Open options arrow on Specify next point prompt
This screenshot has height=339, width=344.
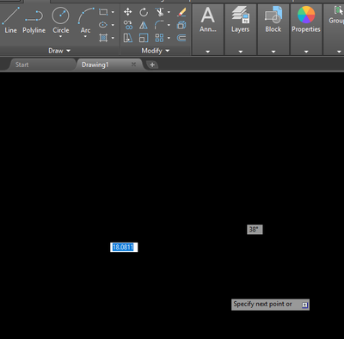(x=304, y=305)
